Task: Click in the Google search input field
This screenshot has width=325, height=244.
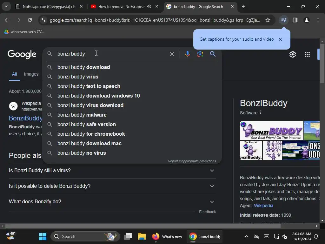Action: [112, 54]
